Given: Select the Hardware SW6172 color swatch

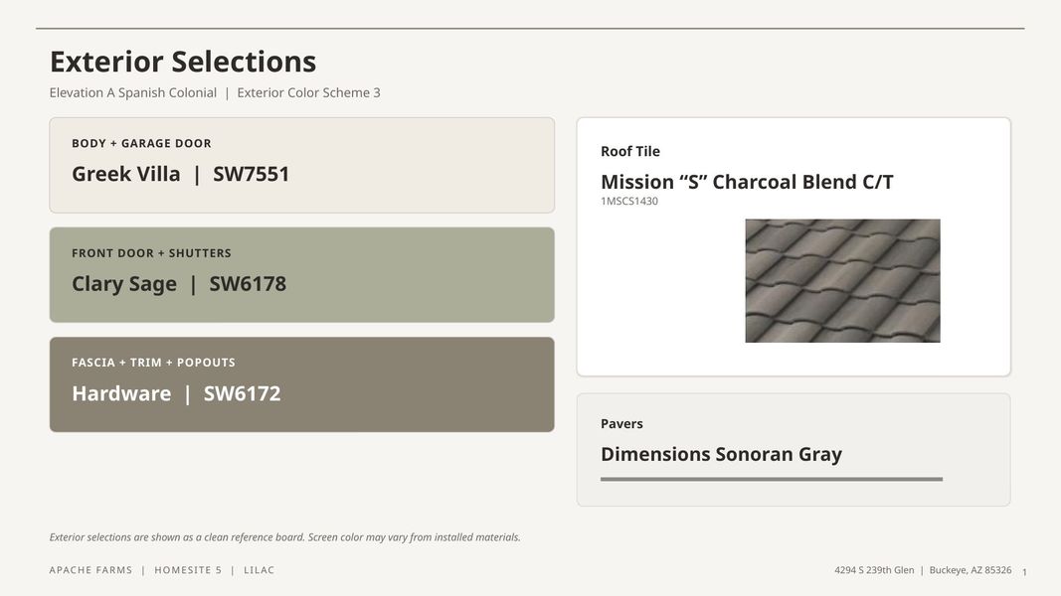Looking at the screenshot, I should 301,384.
